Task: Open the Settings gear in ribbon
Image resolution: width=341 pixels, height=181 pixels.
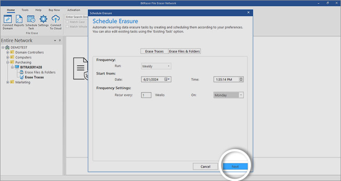Action: pyautogui.click(x=43, y=19)
